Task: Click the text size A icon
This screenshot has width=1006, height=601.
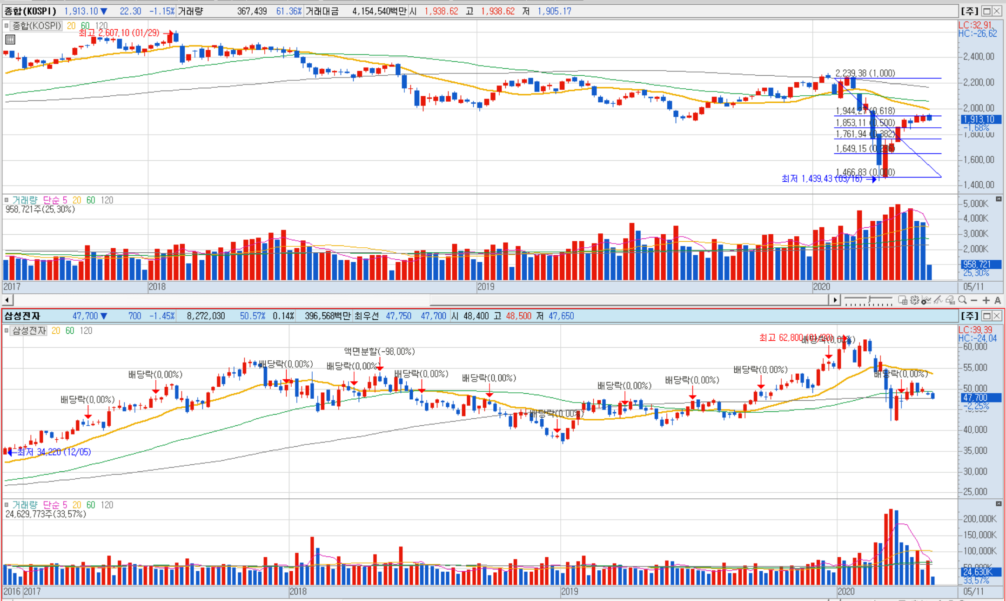Action: (x=998, y=300)
